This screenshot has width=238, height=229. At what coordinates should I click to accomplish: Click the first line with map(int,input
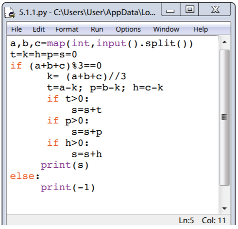pos(102,44)
